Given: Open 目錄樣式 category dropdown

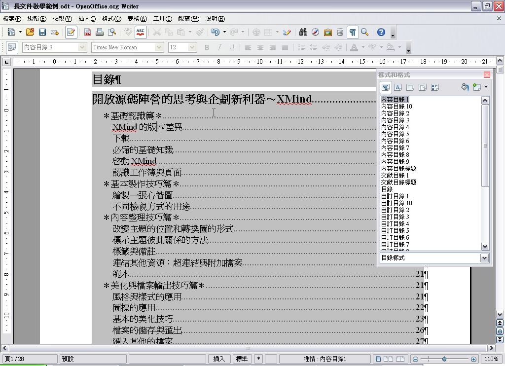Looking at the screenshot, I should pos(484,258).
